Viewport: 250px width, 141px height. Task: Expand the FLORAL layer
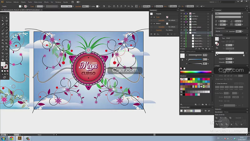[188, 22]
